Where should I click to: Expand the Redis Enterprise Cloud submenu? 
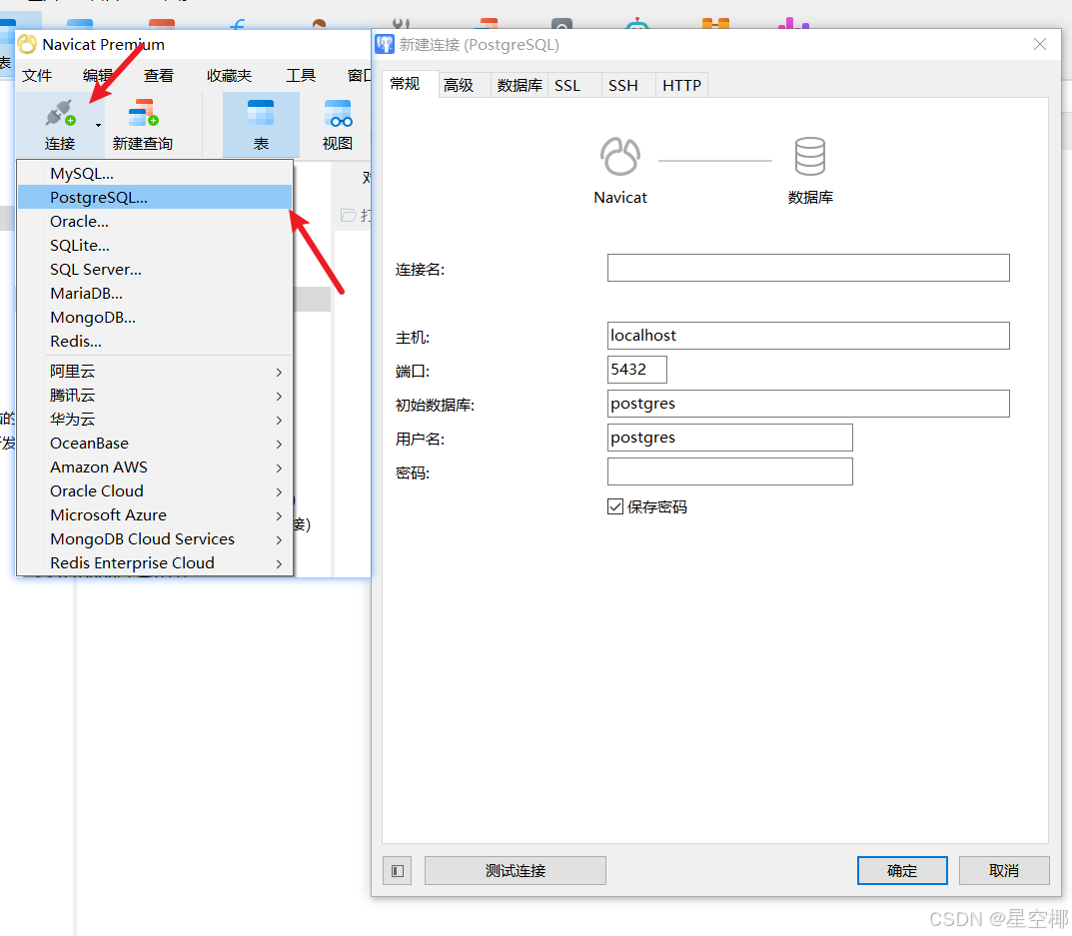pyautogui.click(x=155, y=562)
